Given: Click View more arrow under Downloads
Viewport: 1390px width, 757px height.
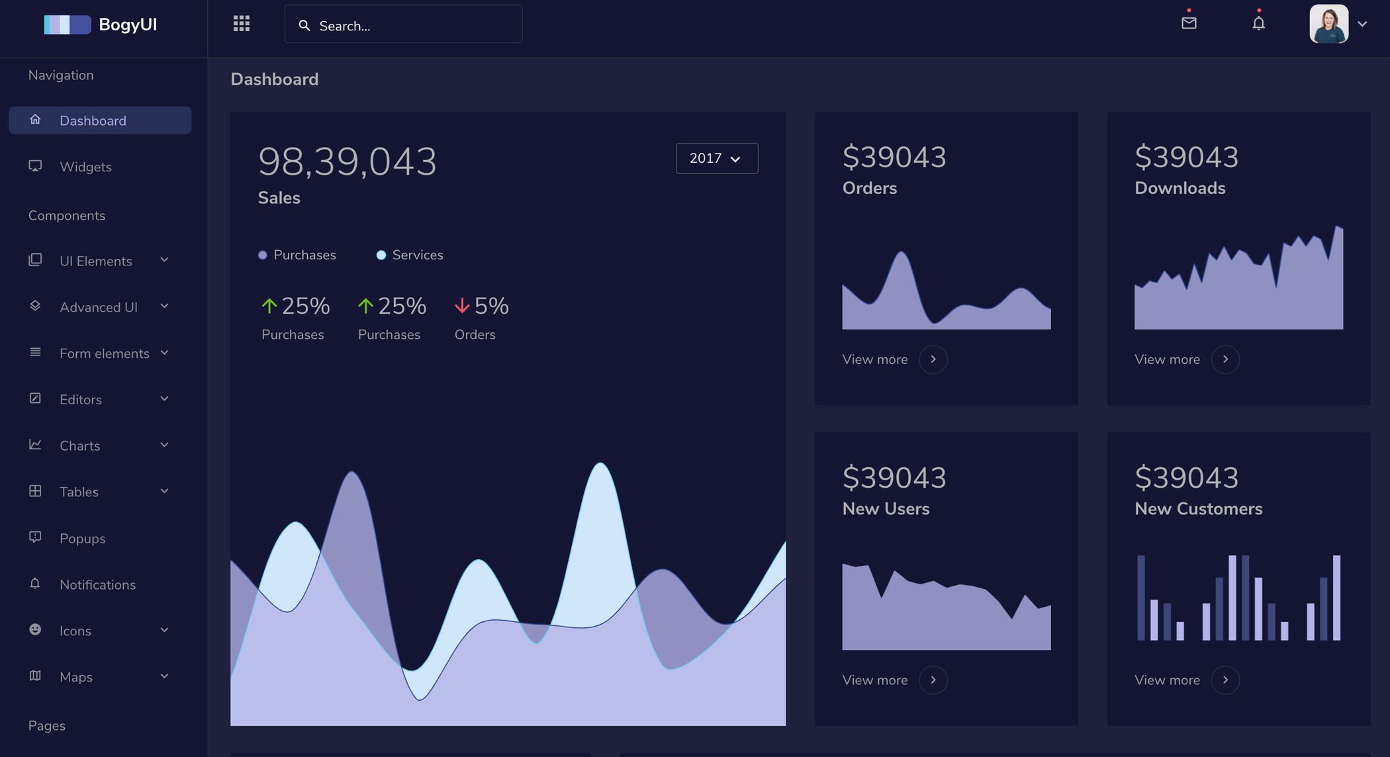Looking at the screenshot, I should coord(1225,359).
